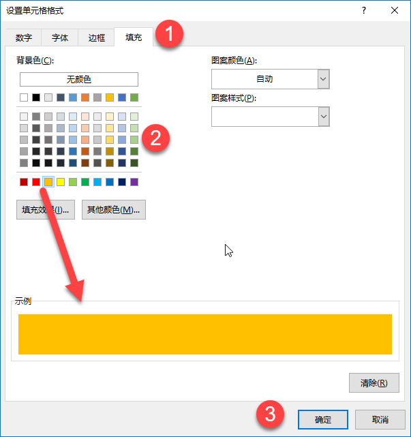Select the dark red swatch in bottom row

coord(24,182)
